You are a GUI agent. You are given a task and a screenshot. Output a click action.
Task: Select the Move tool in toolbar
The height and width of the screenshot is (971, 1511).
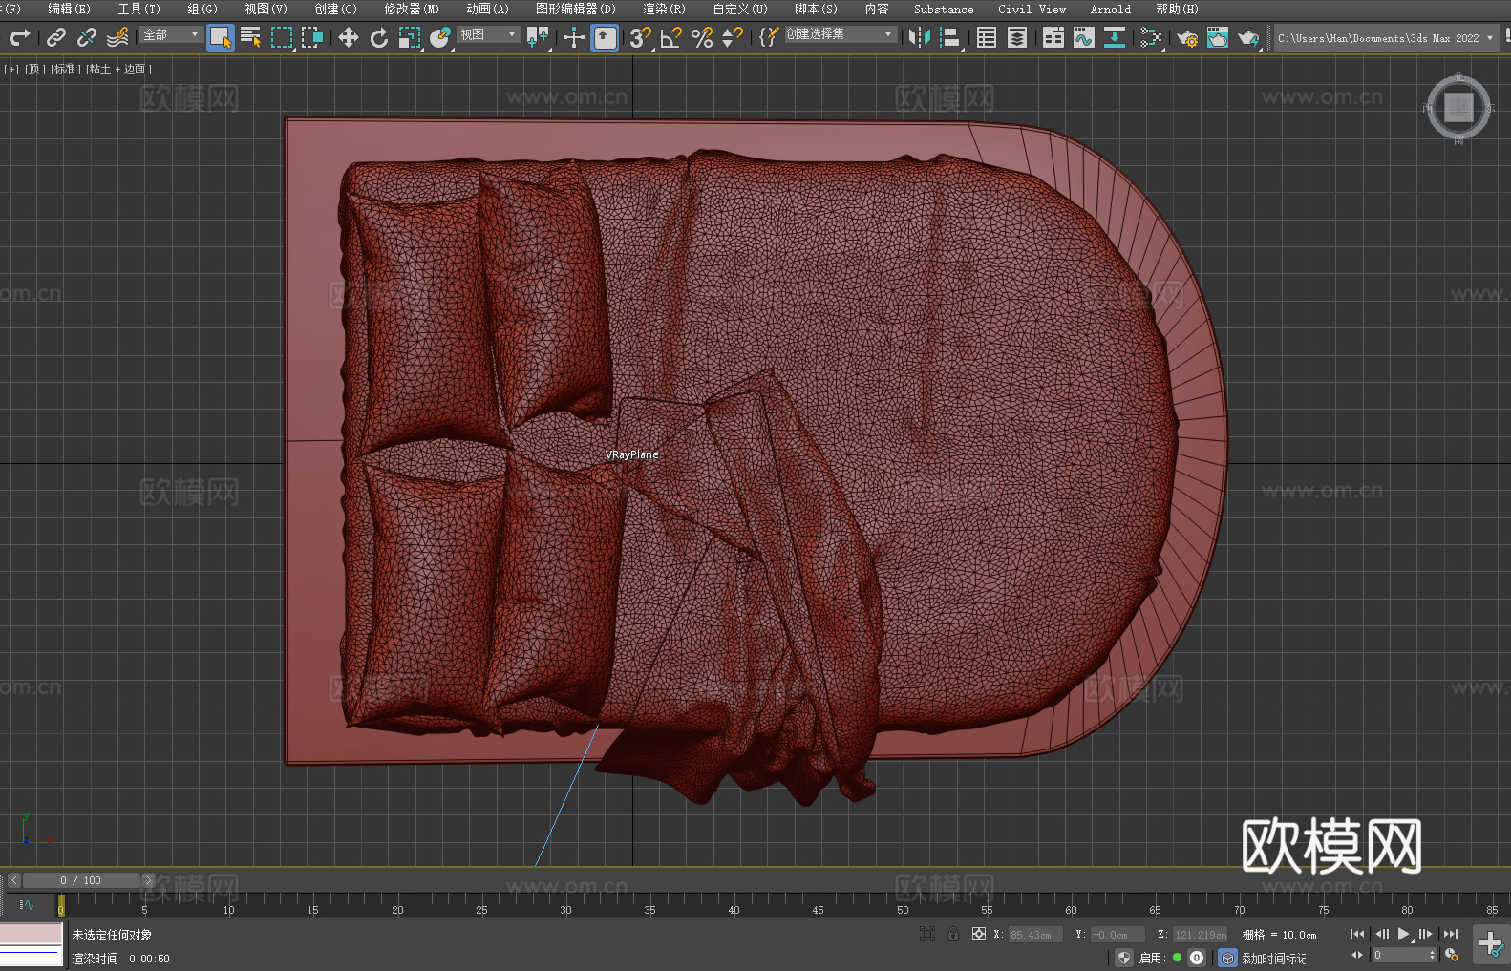(349, 38)
